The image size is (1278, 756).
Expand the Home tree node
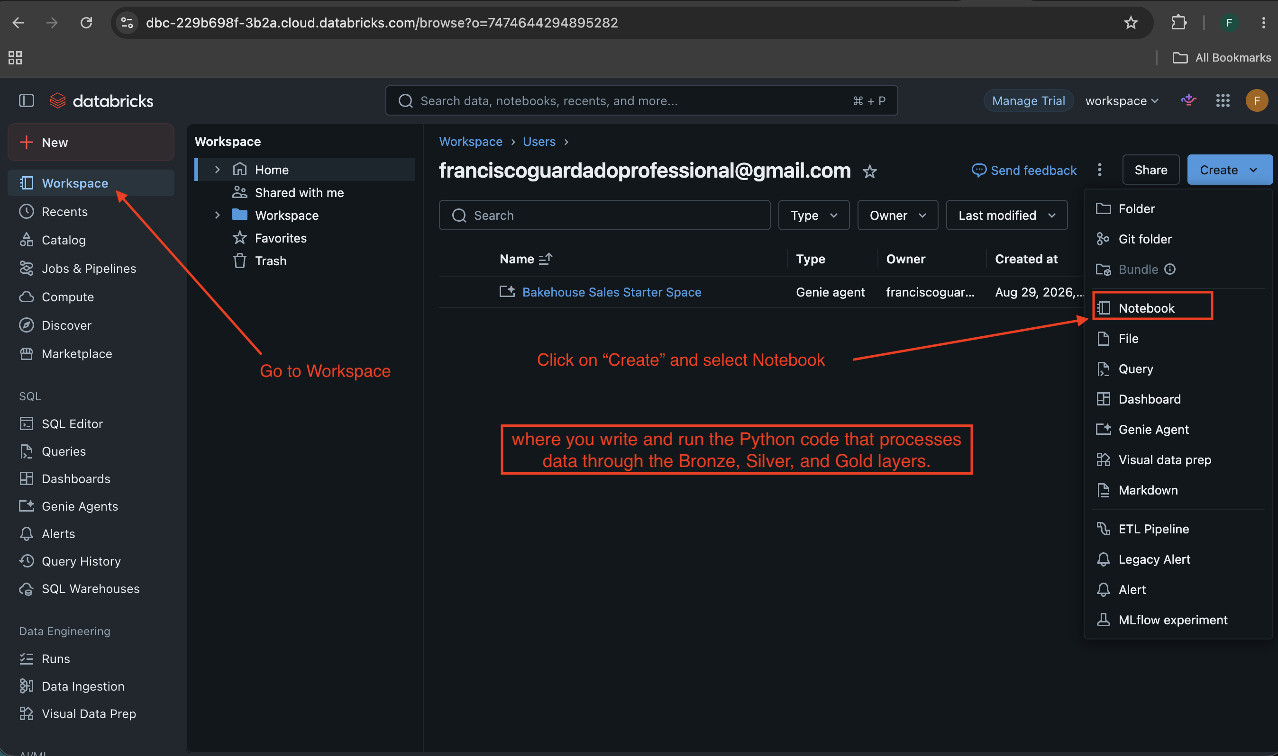[x=217, y=170]
